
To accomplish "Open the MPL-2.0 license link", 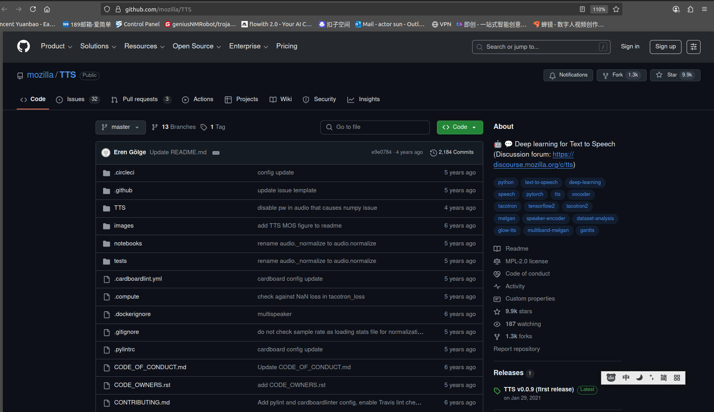I will pos(521,261).
